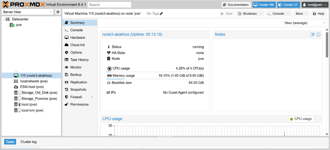Image resolution: width=330 pixels, height=150 pixels.
Task: Switch to the Cluster log tab
Action: click(28, 142)
